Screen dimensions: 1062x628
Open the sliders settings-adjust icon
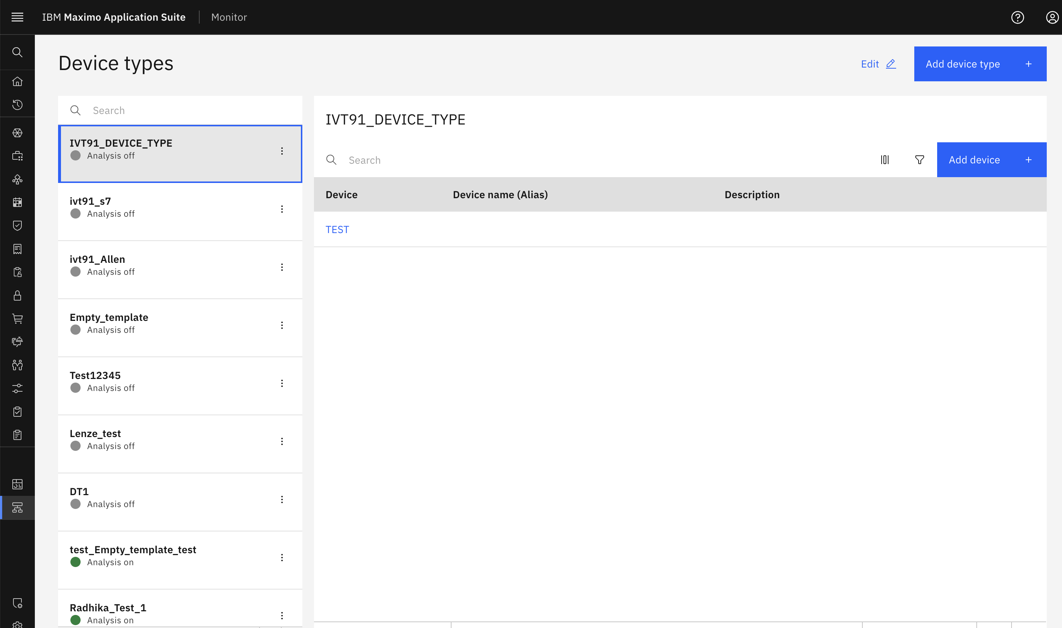[17, 388]
